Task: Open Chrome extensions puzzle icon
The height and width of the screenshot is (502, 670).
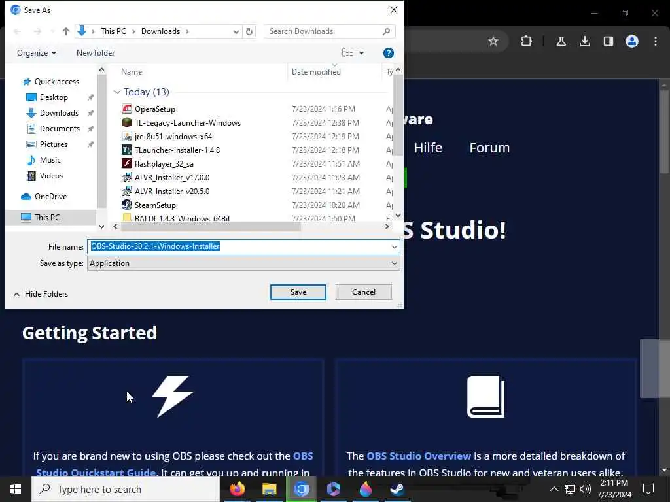Action: [x=527, y=41]
